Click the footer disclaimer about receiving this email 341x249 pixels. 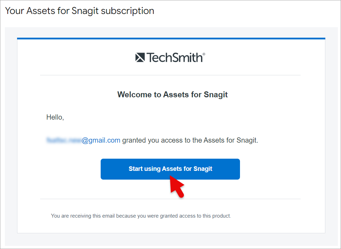[x=141, y=216]
